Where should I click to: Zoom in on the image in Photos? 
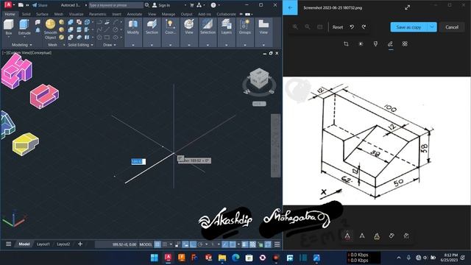point(295,27)
